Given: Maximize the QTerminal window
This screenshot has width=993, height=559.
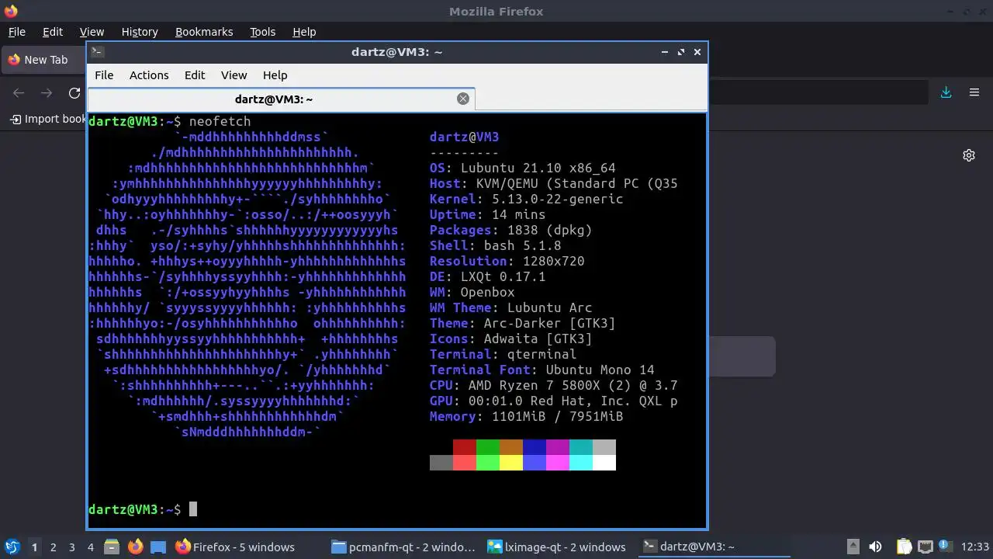Looking at the screenshot, I should 681,52.
